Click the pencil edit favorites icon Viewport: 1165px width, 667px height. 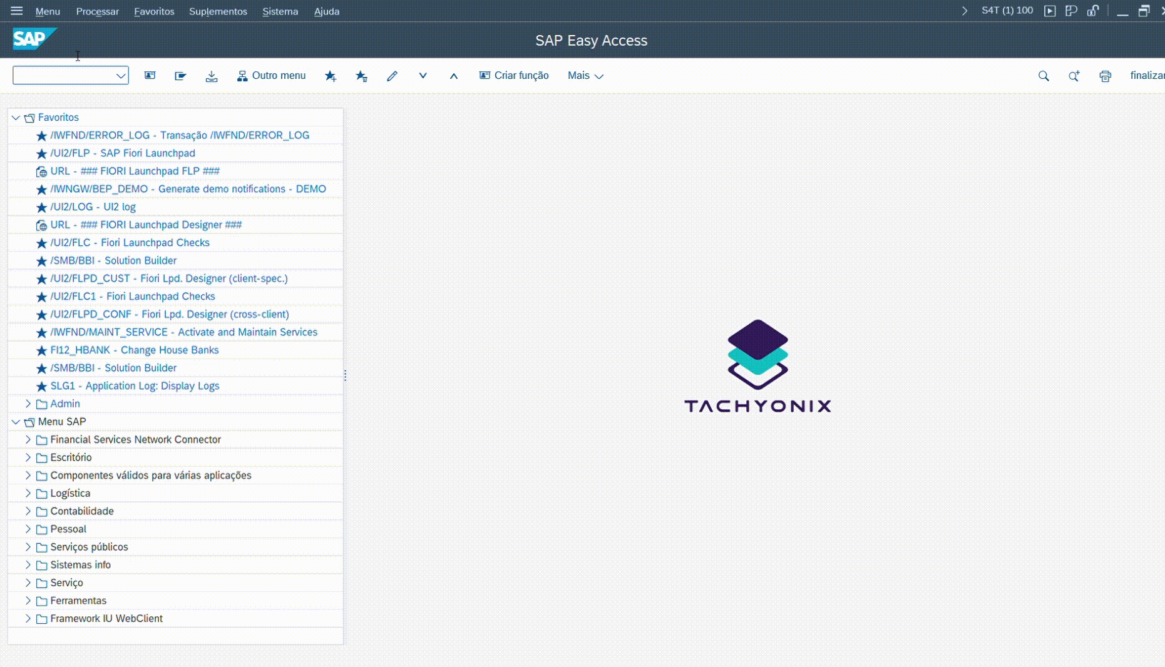(392, 76)
